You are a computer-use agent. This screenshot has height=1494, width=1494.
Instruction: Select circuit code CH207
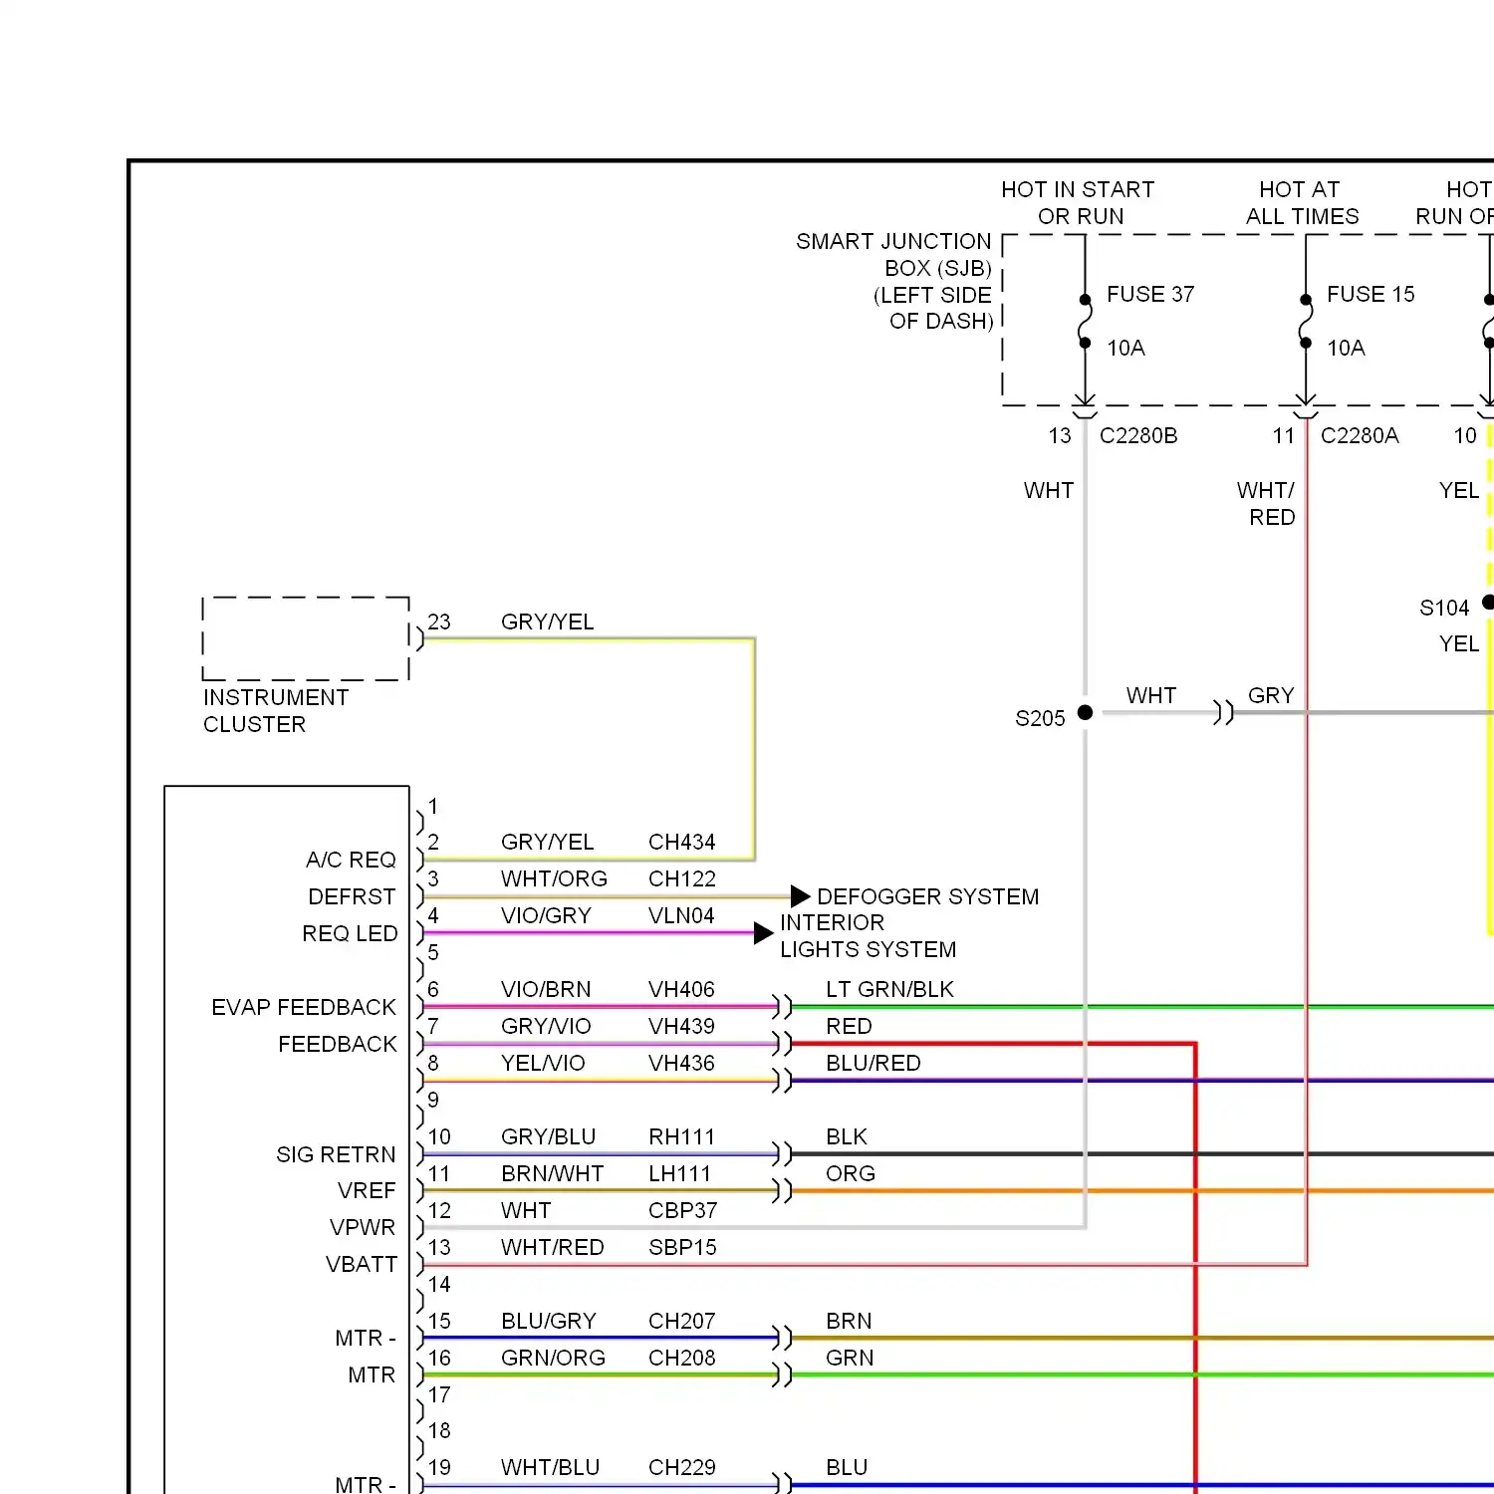pyautogui.click(x=682, y=1321)
